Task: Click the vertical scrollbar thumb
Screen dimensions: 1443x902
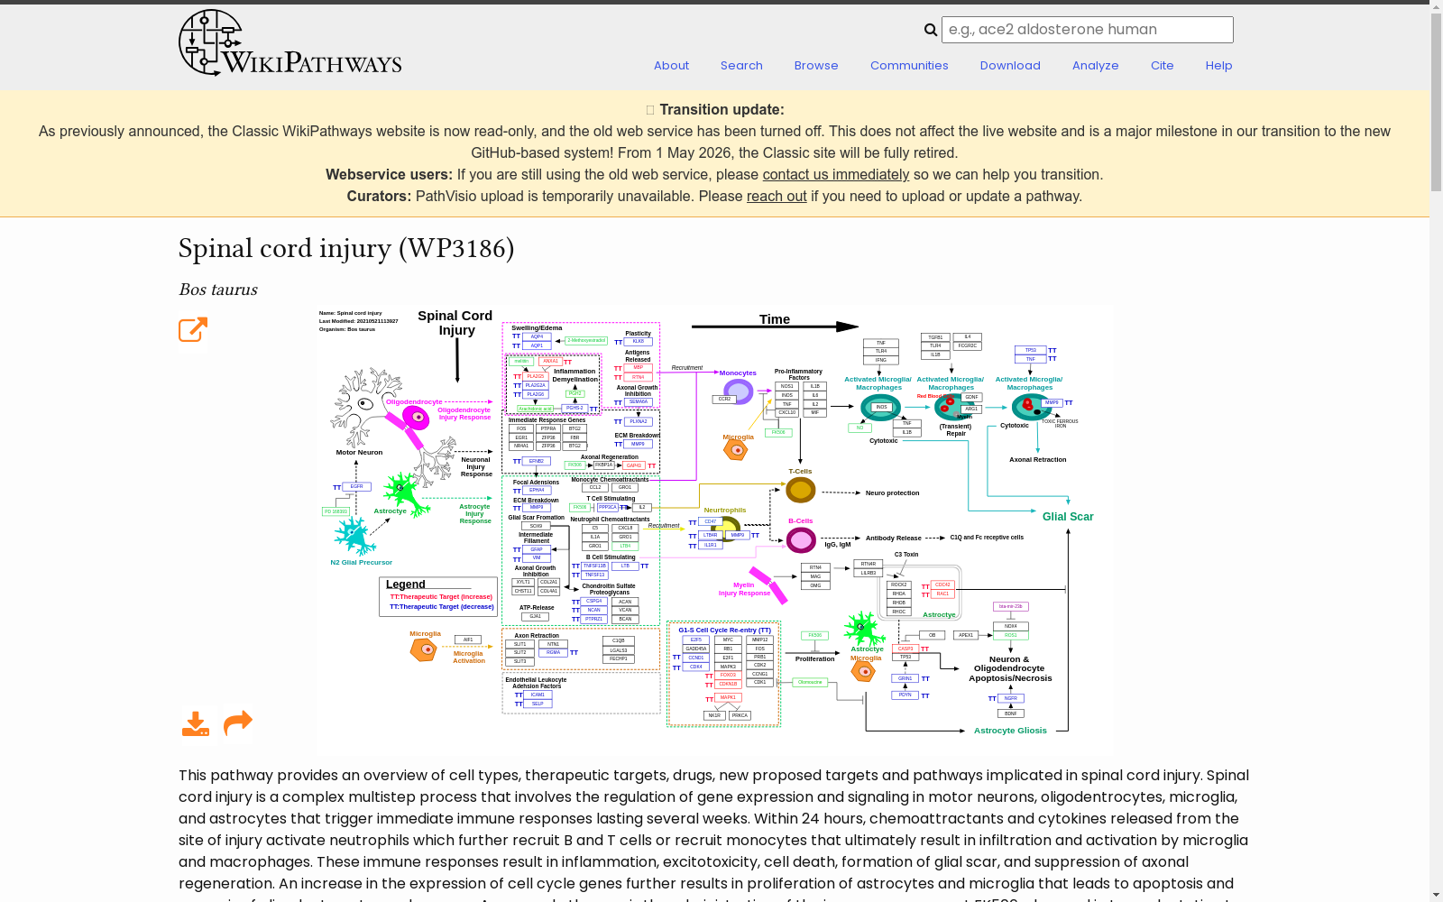Action: [1436, 101]
